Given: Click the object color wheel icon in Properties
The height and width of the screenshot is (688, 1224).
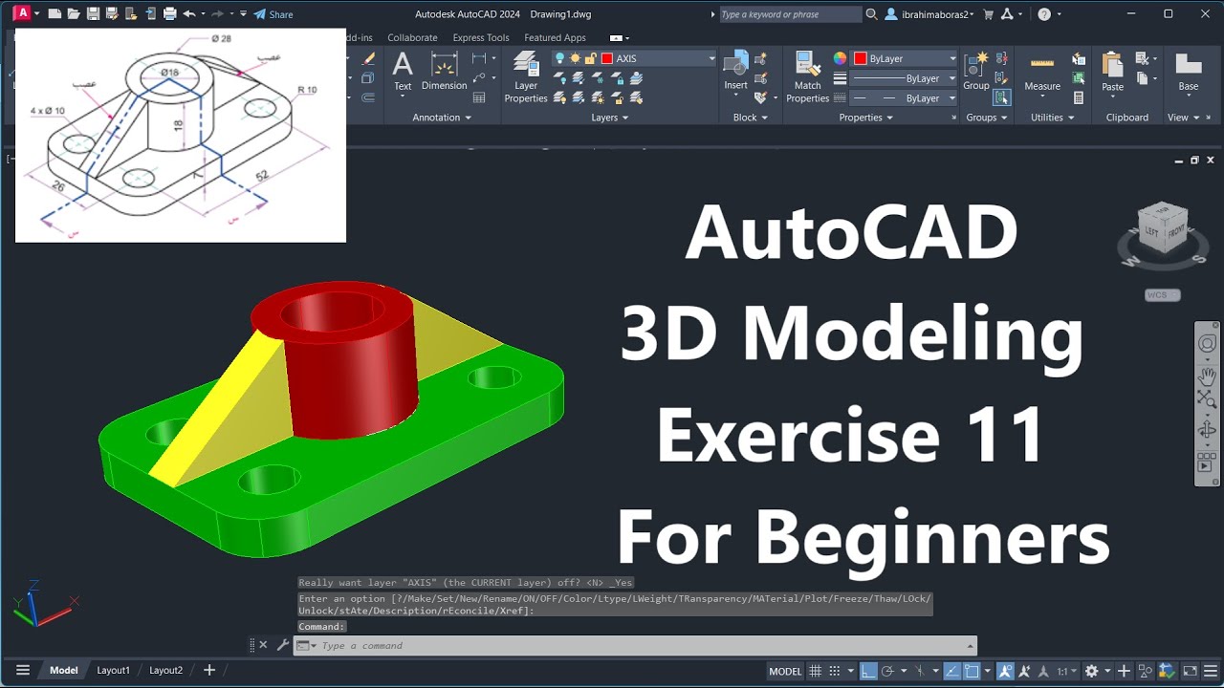Looking at the screenshot, I should [x=840, y=58].
